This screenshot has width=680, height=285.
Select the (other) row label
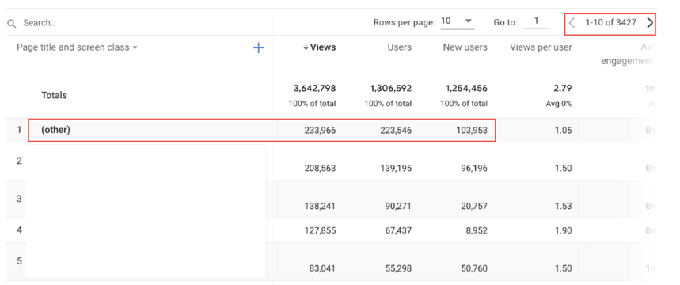point(56,130)
